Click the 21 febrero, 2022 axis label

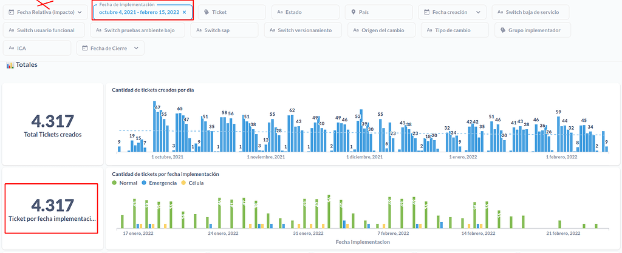(564, 233)
